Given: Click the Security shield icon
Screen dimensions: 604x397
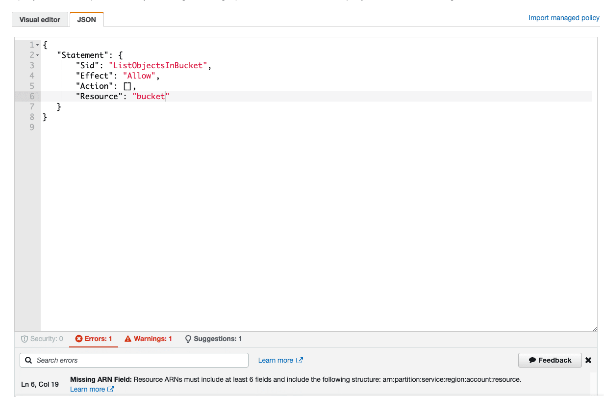Looking at the screenshot, I should (x=25, y=339).
